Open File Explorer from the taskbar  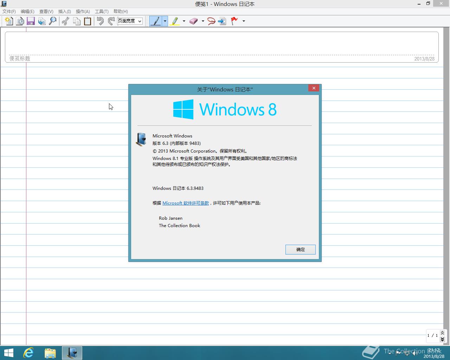pos(50,353)
